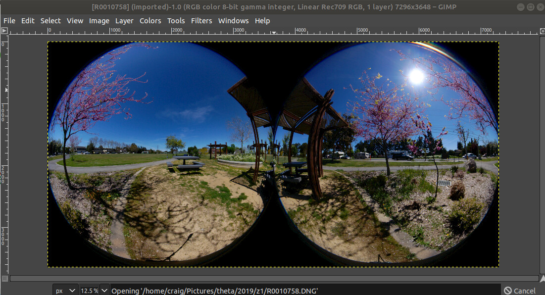This screenshot has width=545, height=295.
Task: Click the horizontal scrollbar below the canvas
Action: (272, 279)
